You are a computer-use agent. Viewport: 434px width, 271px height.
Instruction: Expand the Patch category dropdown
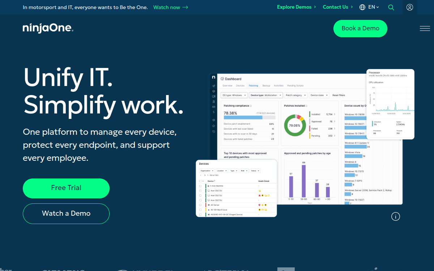pyautogui.click(x=295, y=95)
